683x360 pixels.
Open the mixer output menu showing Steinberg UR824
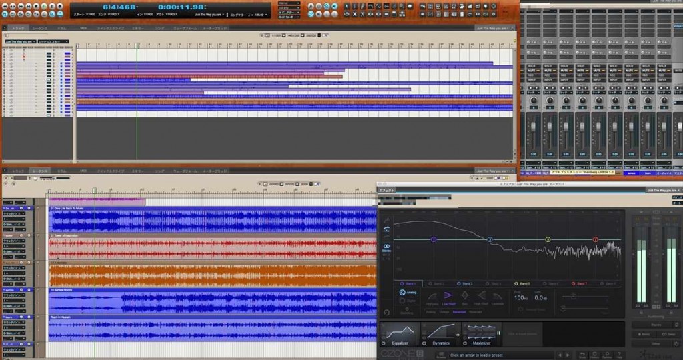pyautogui.click(x=582, y=173)
